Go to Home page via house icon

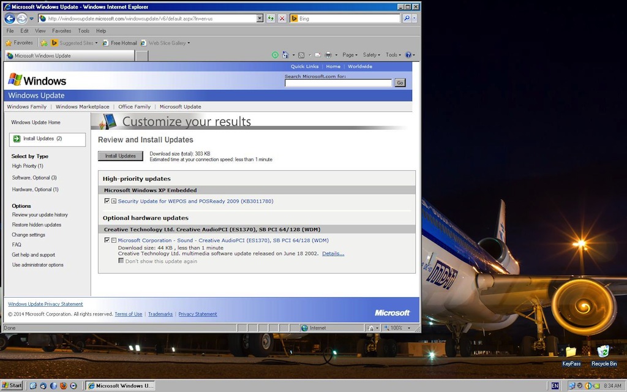pyautogui.click(x=285, y=55)
